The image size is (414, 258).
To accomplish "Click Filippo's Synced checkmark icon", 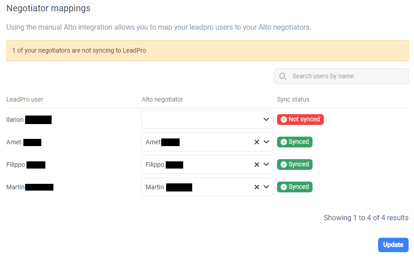I will tap(284, 165).
